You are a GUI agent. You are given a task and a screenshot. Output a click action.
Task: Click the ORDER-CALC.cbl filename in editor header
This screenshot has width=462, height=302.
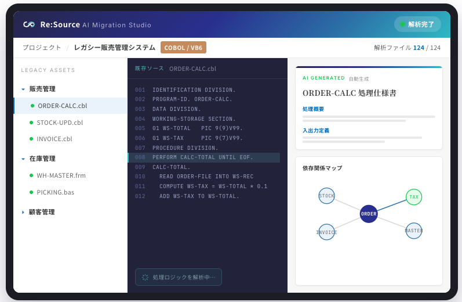coord(192,69)
